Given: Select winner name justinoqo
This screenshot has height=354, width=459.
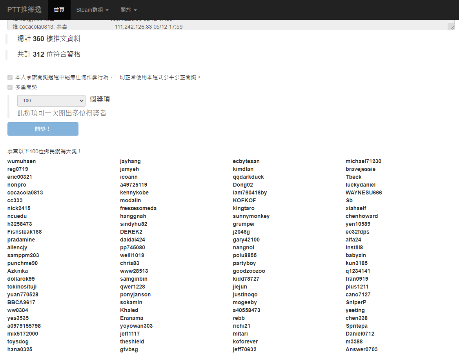Looking at the screenshot, I should [245, 295].
